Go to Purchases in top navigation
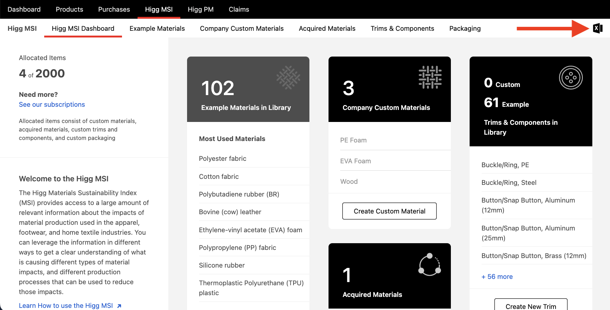Viewport: 610px width, 310px height. pos(114,9)
